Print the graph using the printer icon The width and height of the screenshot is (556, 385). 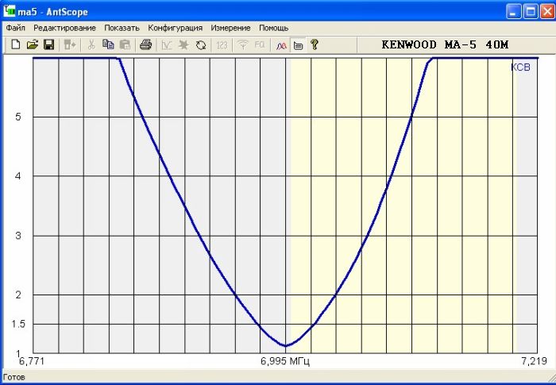click(145, 45)
